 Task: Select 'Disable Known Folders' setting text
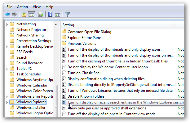click(x=86, y=96)
